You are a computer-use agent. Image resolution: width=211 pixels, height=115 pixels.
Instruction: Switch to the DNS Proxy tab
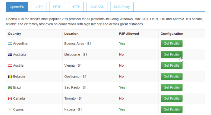tap(122, 7)
